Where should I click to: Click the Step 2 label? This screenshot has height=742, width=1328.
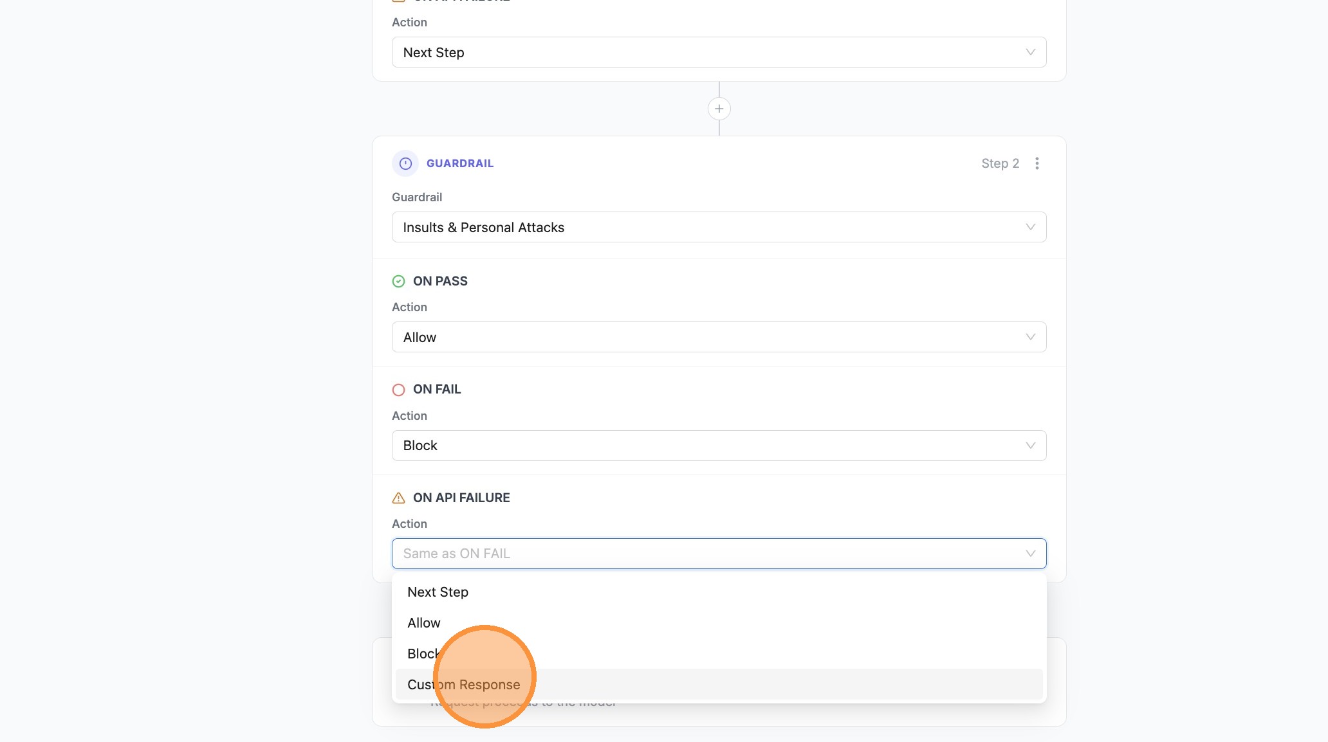(999, 163)
